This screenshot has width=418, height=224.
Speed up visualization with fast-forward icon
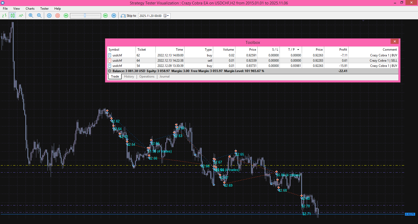105,16
